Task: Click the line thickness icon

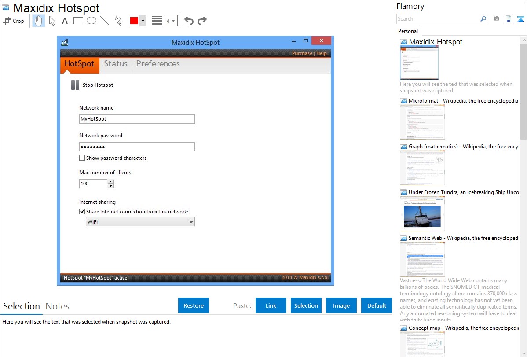Action: coord(157,21)
